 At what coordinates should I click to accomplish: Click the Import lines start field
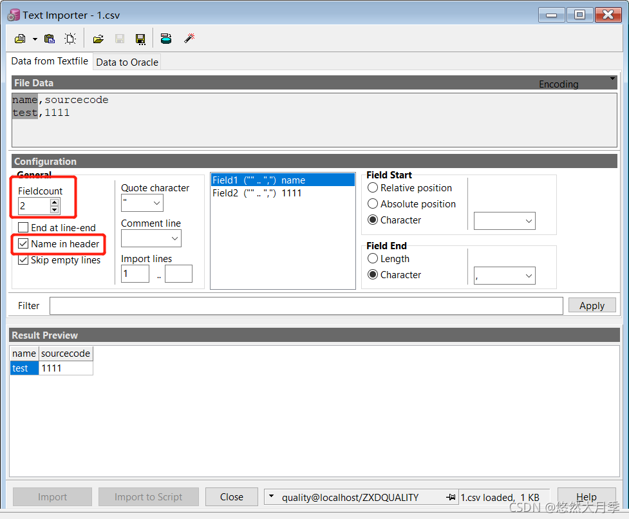click(x=135, y=274)
